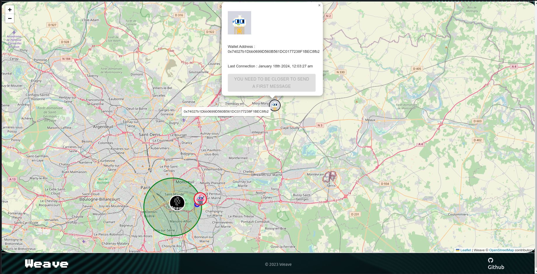Screen dimensions: 537x274
Task: Click the D 405 road badge
Action: pyautogui.click(x=417, y=69)
